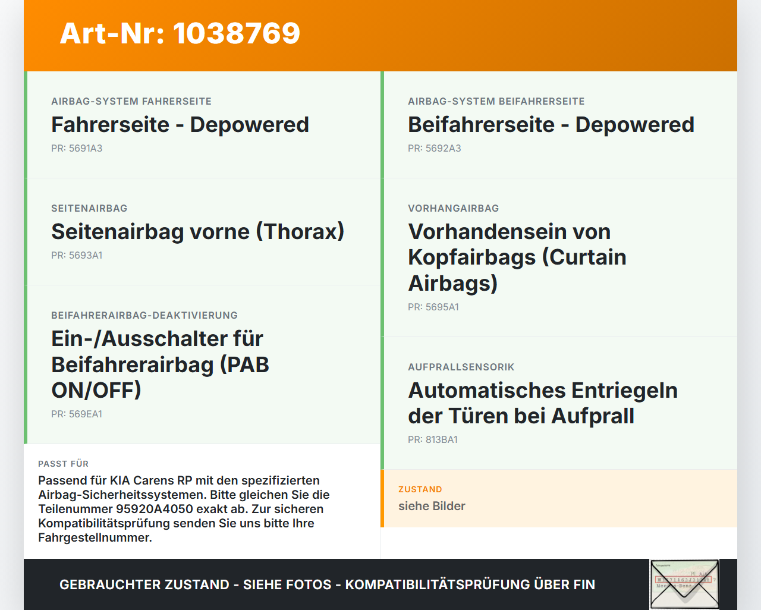Click Automatisches Entriegeln der Türen card
Screen dimensions: 761x610
pyautogui.click(x=559, y=403)
